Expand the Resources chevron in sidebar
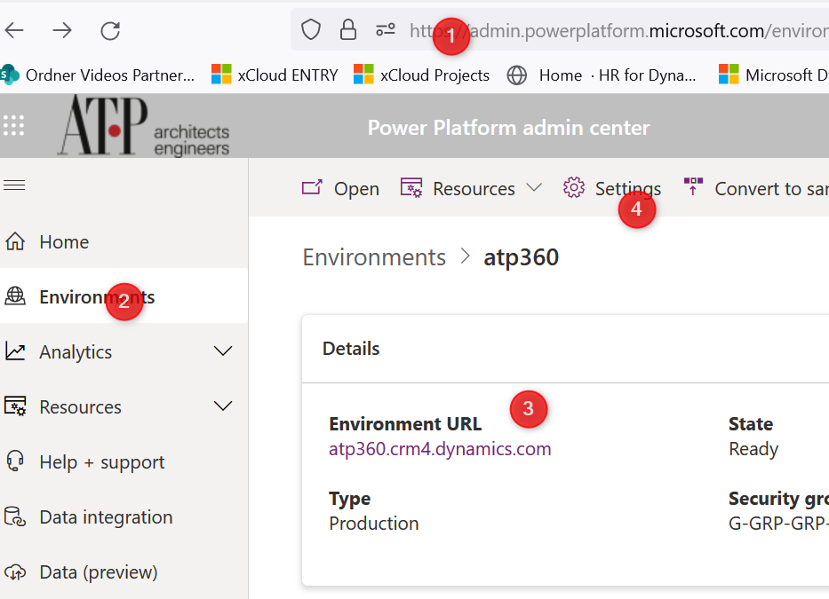The height and width of the screenshot is (599, 829). coord(223,406)
